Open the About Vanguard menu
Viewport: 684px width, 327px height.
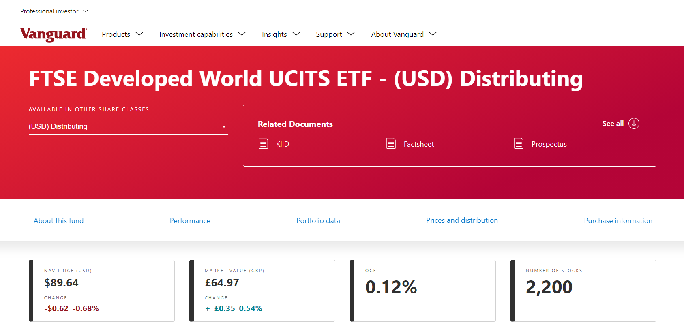pyautogui.click(x=403, y=34)
